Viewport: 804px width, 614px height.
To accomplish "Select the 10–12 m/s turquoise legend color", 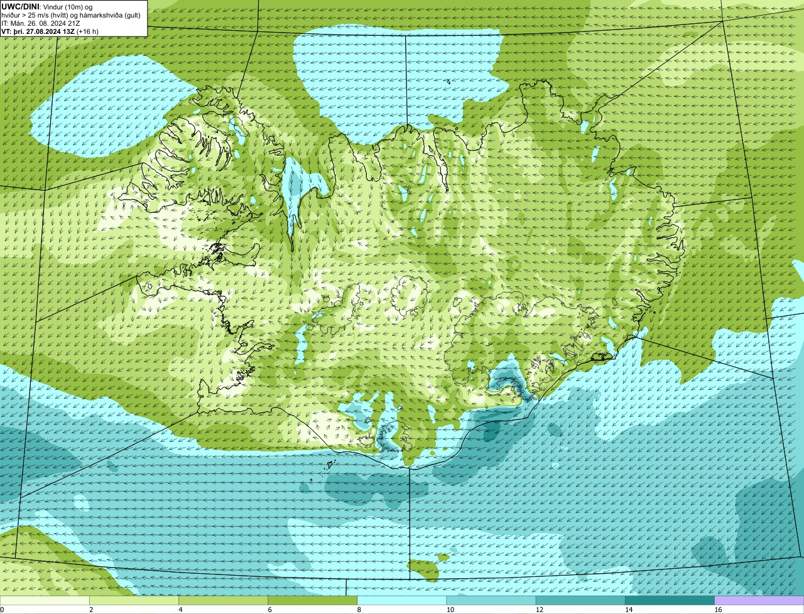I will [x=491, y=600].
